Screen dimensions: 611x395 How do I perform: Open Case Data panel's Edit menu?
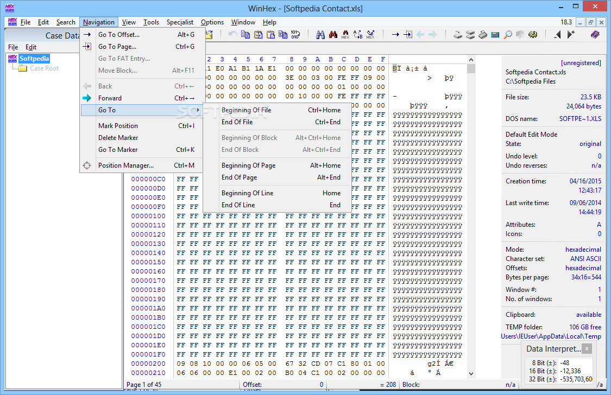pos(31,47)
